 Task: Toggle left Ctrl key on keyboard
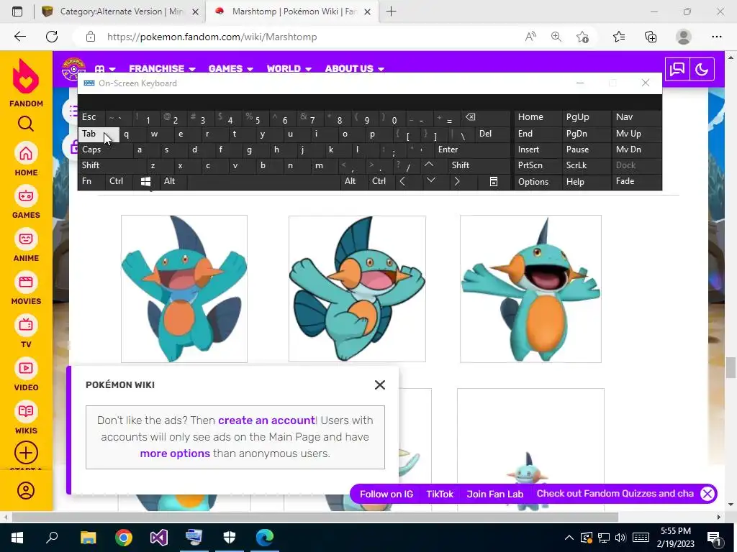(x=119, y=181)
